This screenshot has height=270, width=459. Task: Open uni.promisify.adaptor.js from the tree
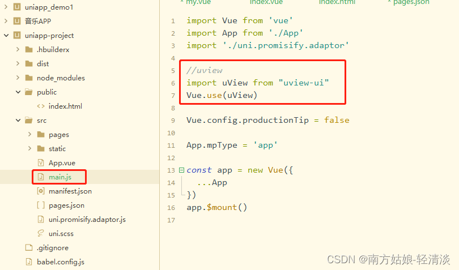(87, 220)
